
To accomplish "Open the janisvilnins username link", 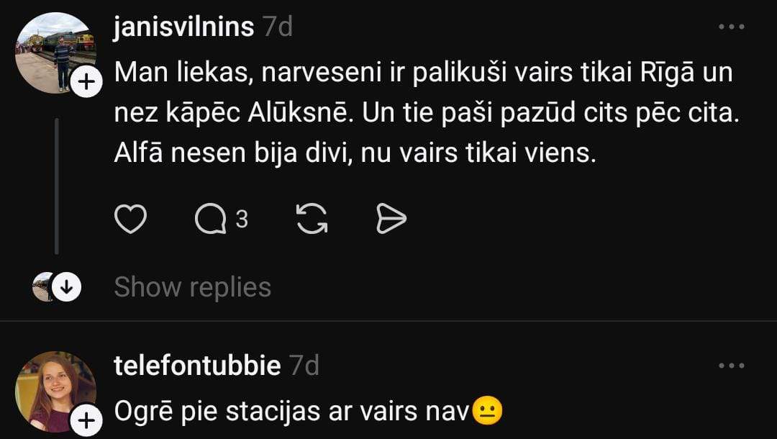I will pos(184,26).
